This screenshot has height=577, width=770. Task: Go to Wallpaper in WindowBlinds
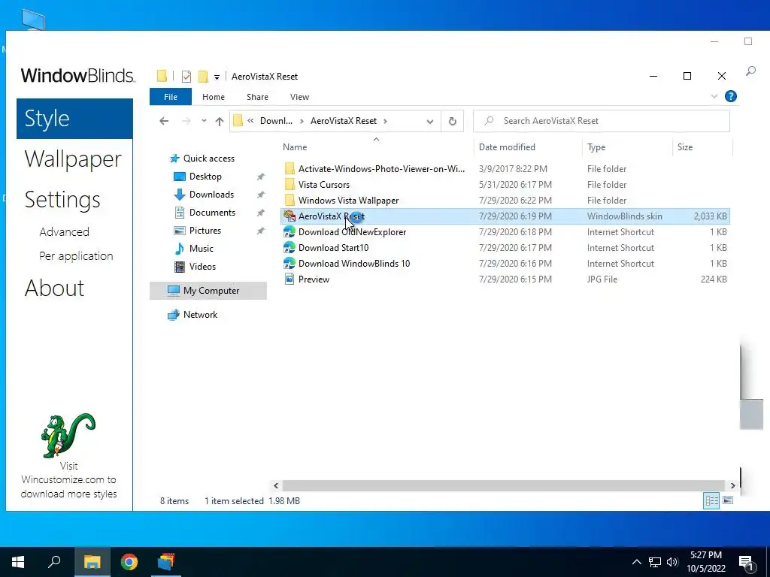[73, 159]
